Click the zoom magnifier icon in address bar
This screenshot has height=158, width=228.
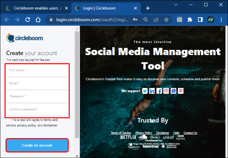[145, 20]
